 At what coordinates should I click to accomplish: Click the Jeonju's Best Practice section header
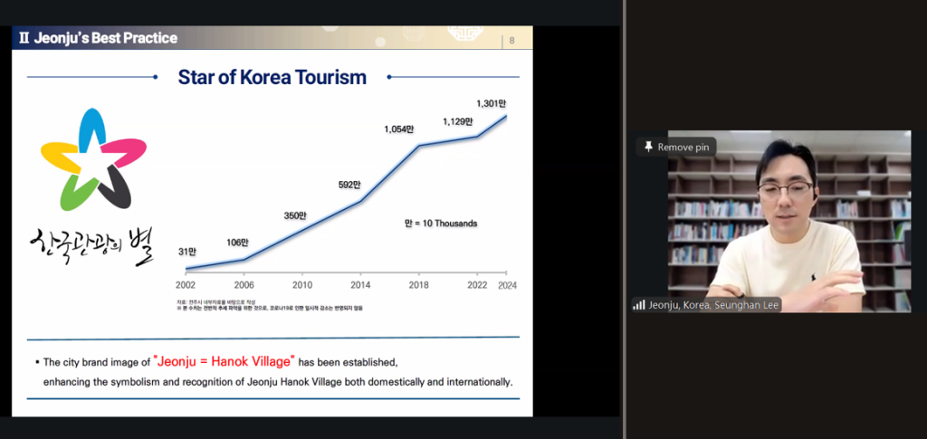point(98,38)
